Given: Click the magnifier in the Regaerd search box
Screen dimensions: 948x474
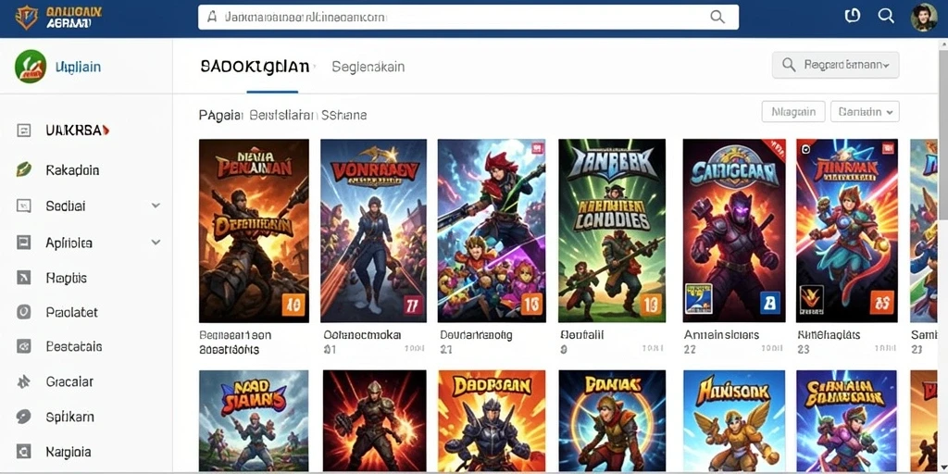Looking at the screenshot, I should click(789, 64).
